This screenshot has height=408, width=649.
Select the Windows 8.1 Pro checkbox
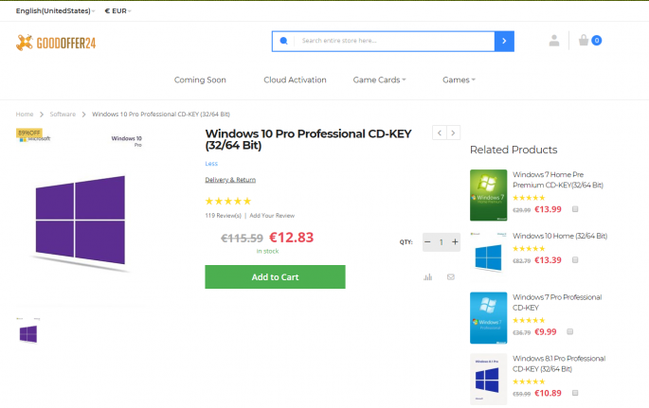[x=575, y=393]
